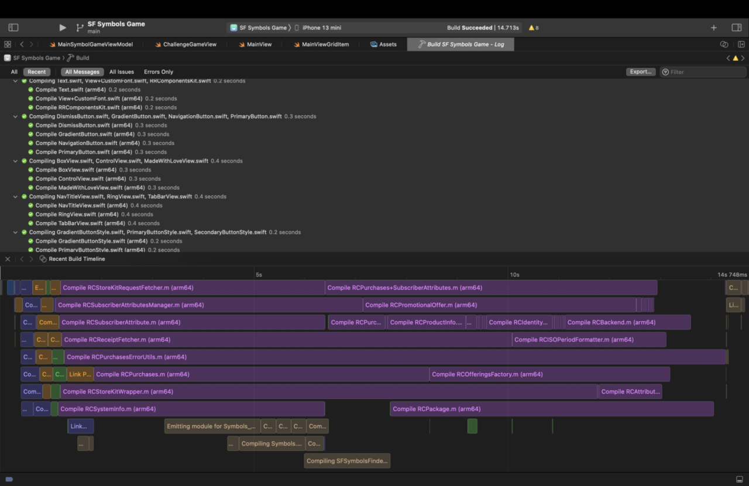Show All Issues filter
This screenshot has height=486, width=749.
(x=122, y=72)
